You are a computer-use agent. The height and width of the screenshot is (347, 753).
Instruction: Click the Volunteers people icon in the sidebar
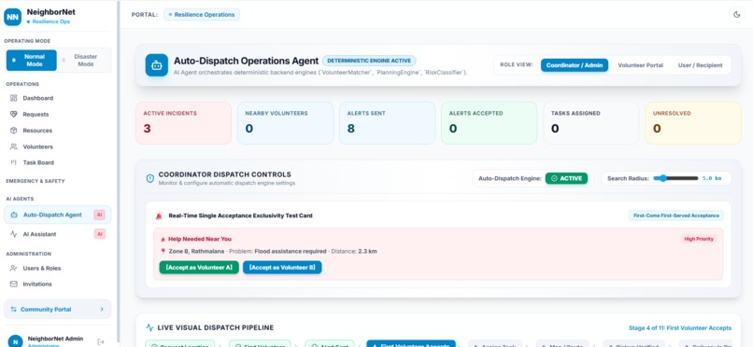click(x=13, y=146)
